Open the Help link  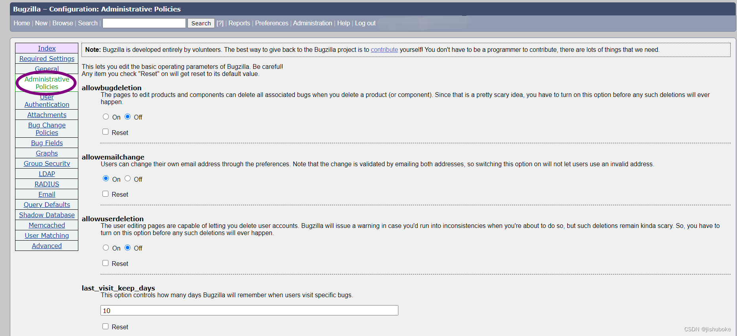[343, 23]
